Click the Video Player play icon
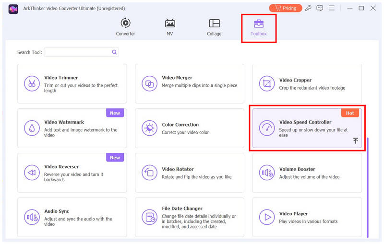The image size is (384, 244). tap(267, 217)
